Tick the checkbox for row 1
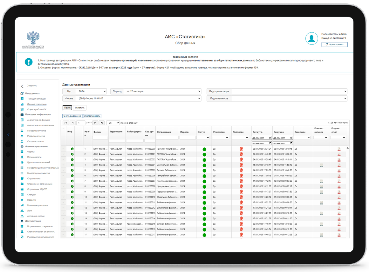The image size is (369, 272). (63, 149)
